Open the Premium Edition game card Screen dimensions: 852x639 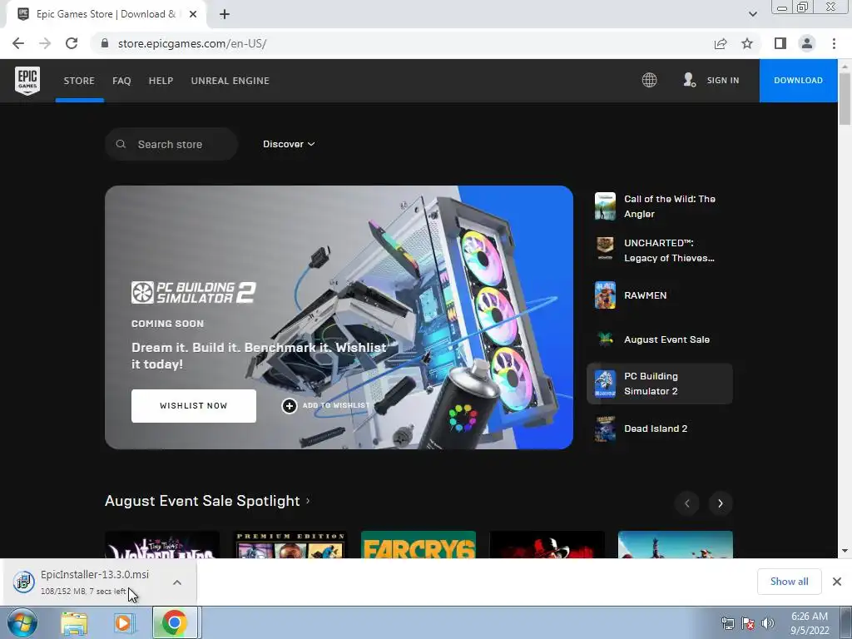pos(290,544)
